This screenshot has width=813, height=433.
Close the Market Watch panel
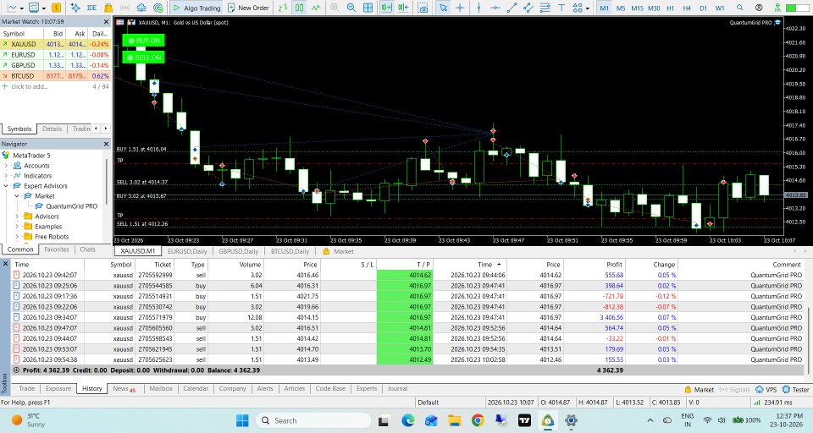(107, 22)
